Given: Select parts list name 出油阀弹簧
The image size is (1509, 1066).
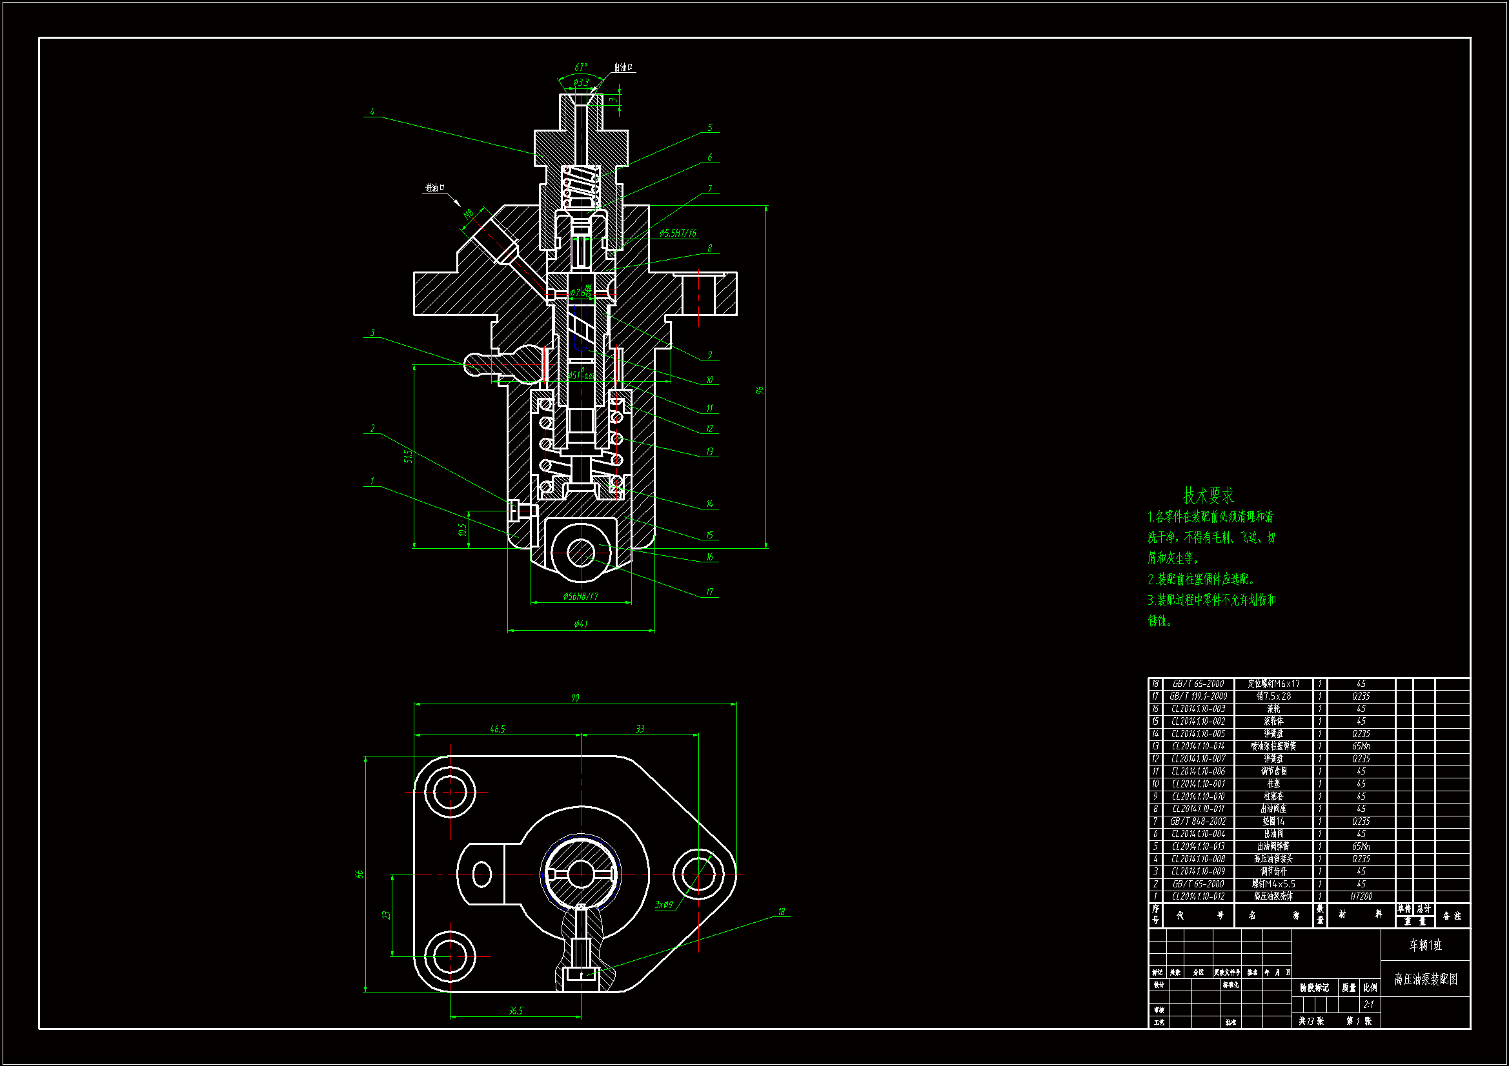Looking at the screenshot, I should 1273,847.
